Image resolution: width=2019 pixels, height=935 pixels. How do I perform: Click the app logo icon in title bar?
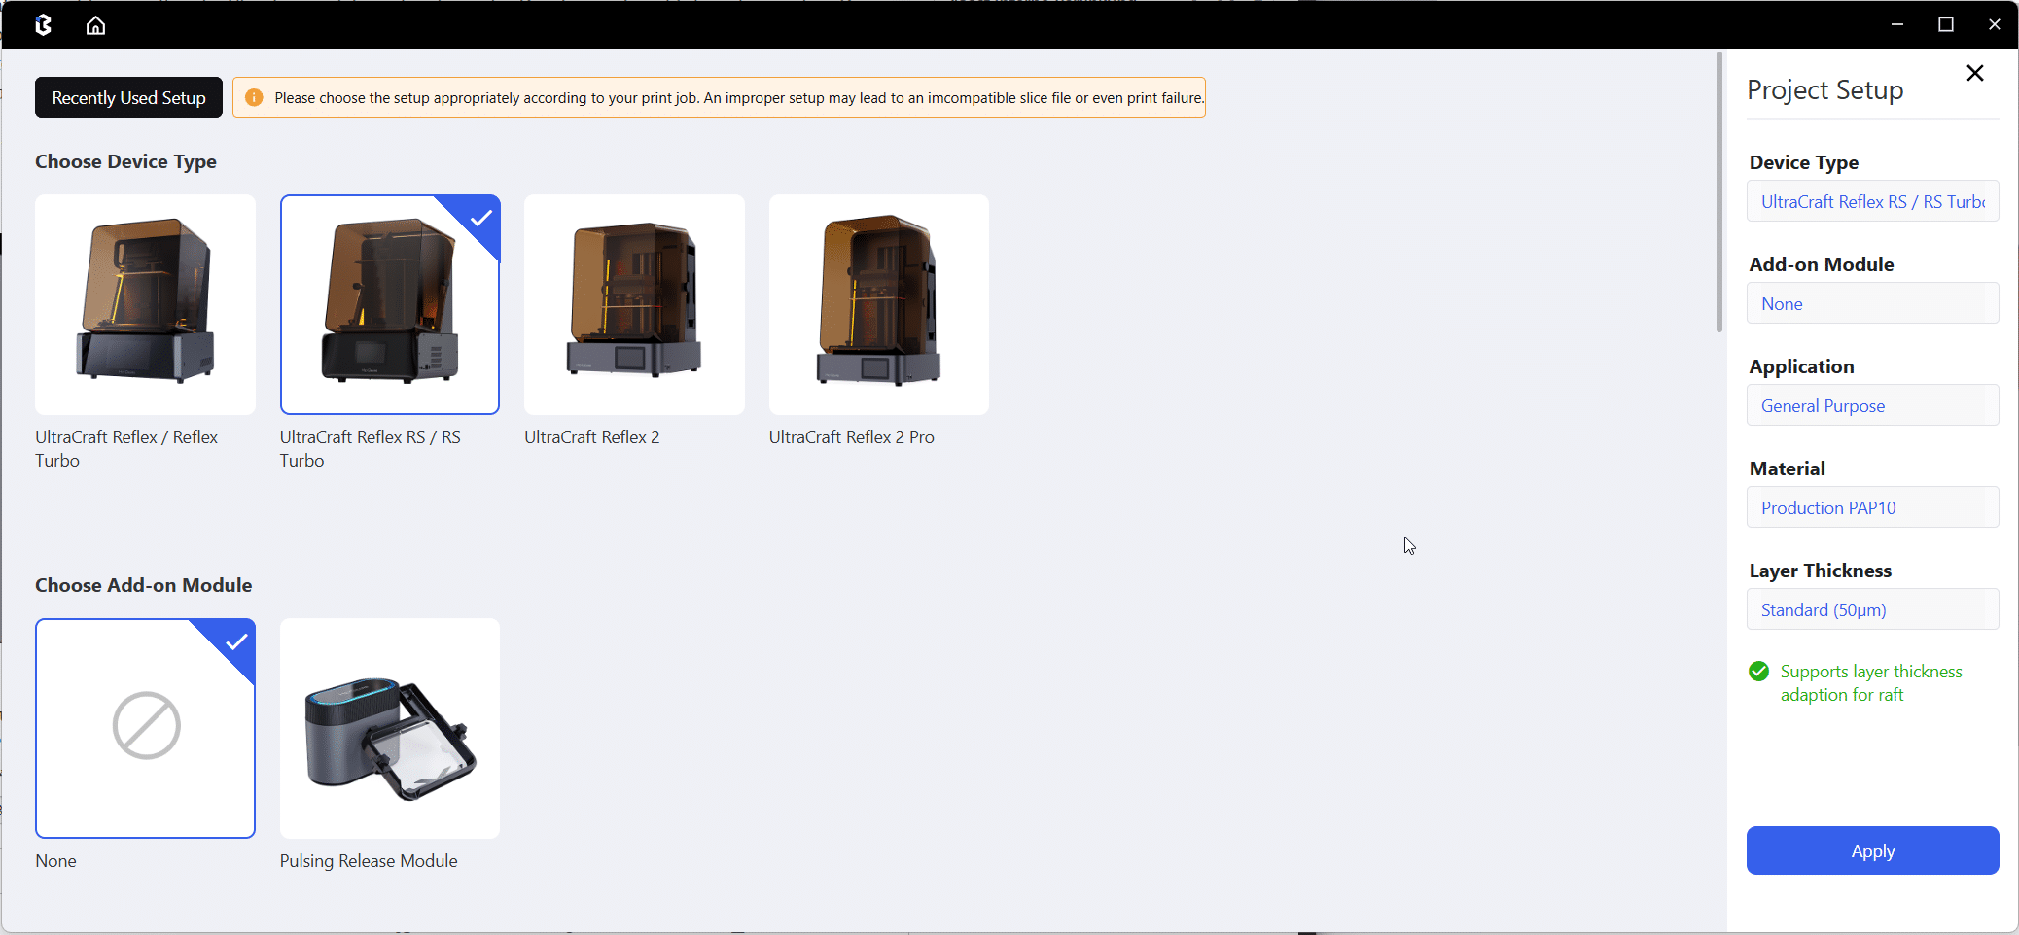[x=43, y=25]
